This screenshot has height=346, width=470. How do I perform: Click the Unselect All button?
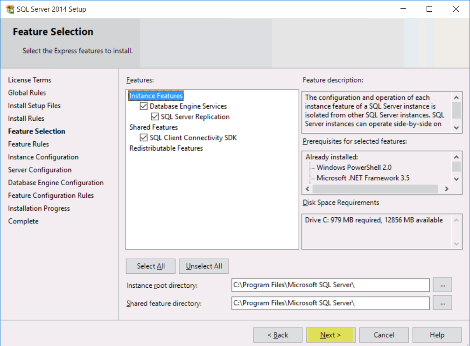click(x=204, y=266)
